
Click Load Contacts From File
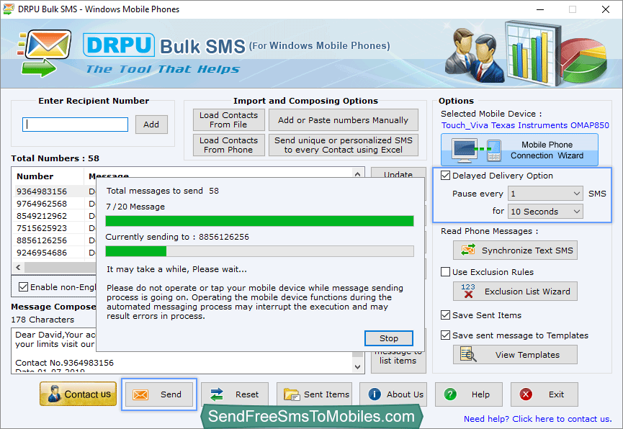228,119
